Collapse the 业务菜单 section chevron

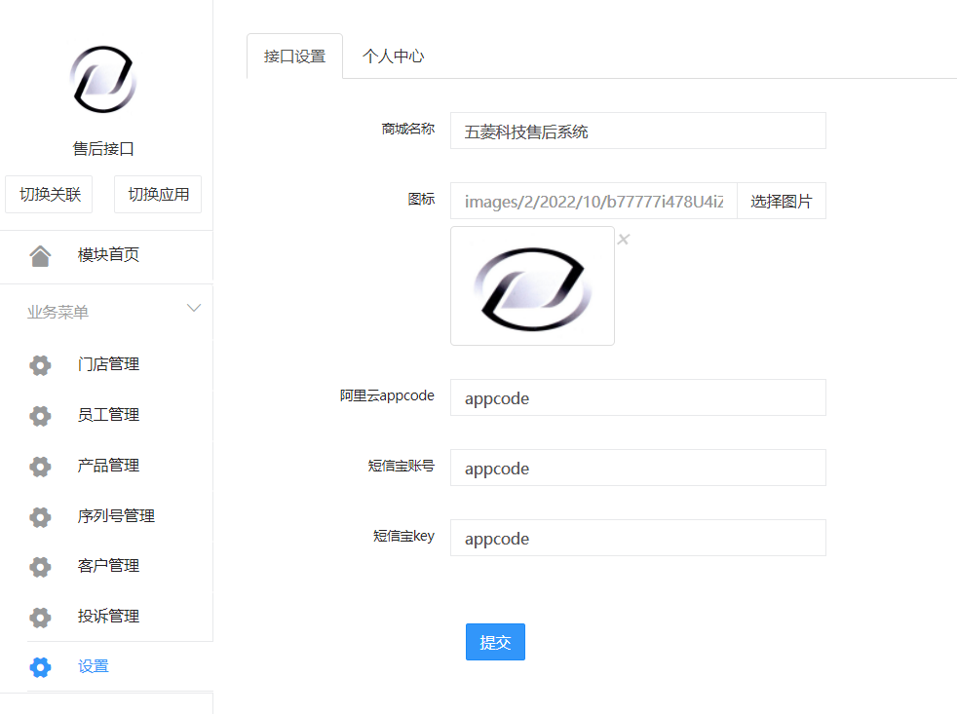pos(194,308)
